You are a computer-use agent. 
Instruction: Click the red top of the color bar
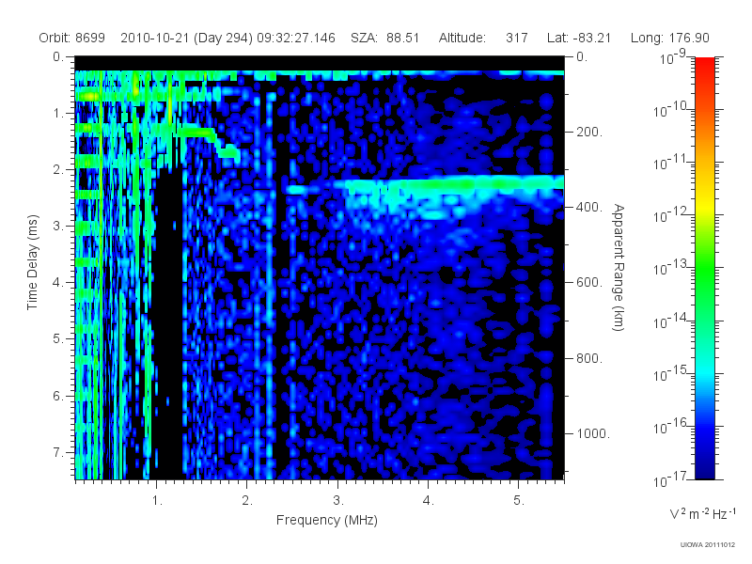click(704, 67)
